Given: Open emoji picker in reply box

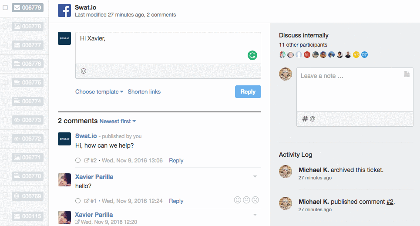Looking at the screenshot, I should pos(84,71).
